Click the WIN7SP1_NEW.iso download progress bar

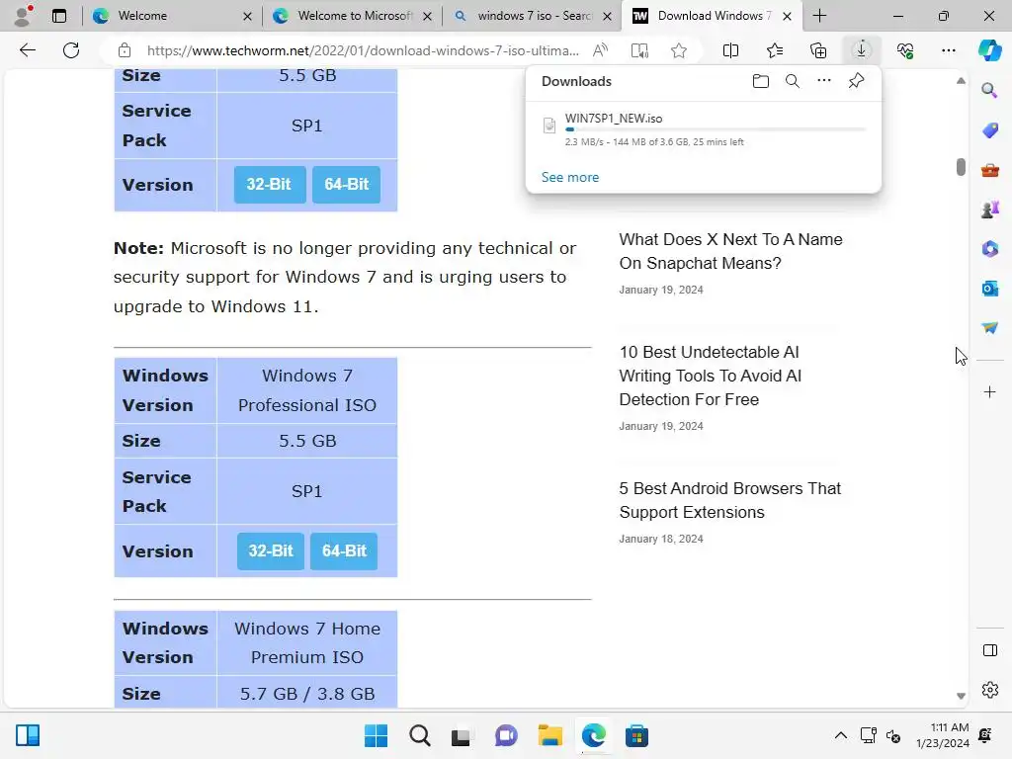pyautogui.click(x=716, y=129)
